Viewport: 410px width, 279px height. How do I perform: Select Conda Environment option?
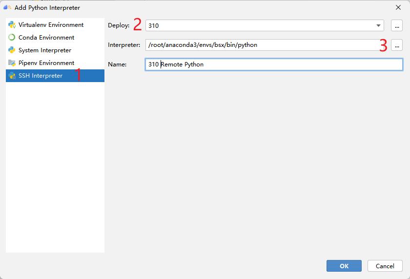(x=55, y=38)
